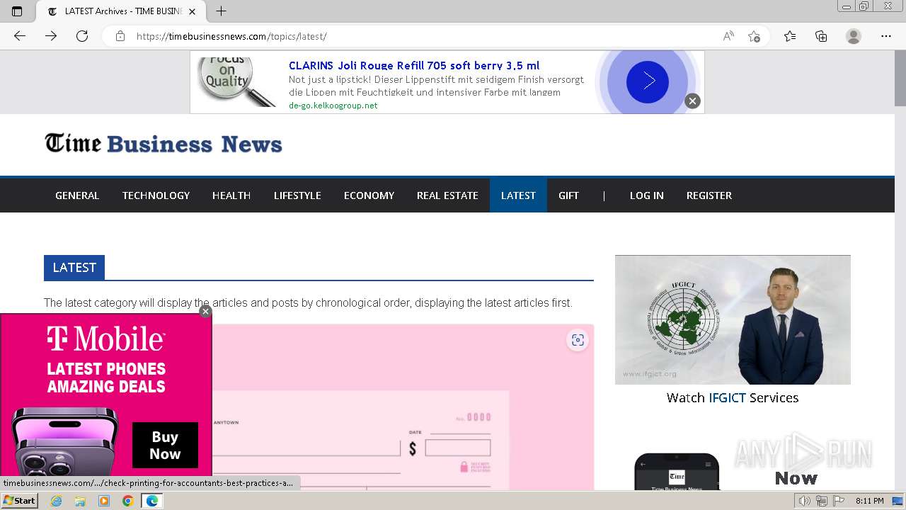Select the LATEST menu item
Image resolution: width=906 pixels, height=510 pixels.
518,195
